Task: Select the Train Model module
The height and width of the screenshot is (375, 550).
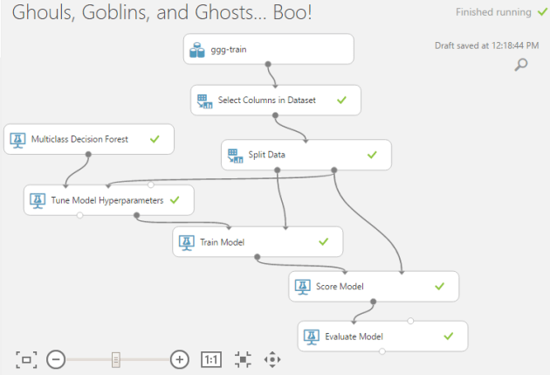Action: tap(258, 241)
